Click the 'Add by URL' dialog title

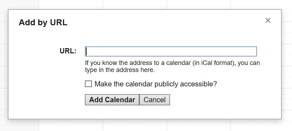[x=43, y=22]
